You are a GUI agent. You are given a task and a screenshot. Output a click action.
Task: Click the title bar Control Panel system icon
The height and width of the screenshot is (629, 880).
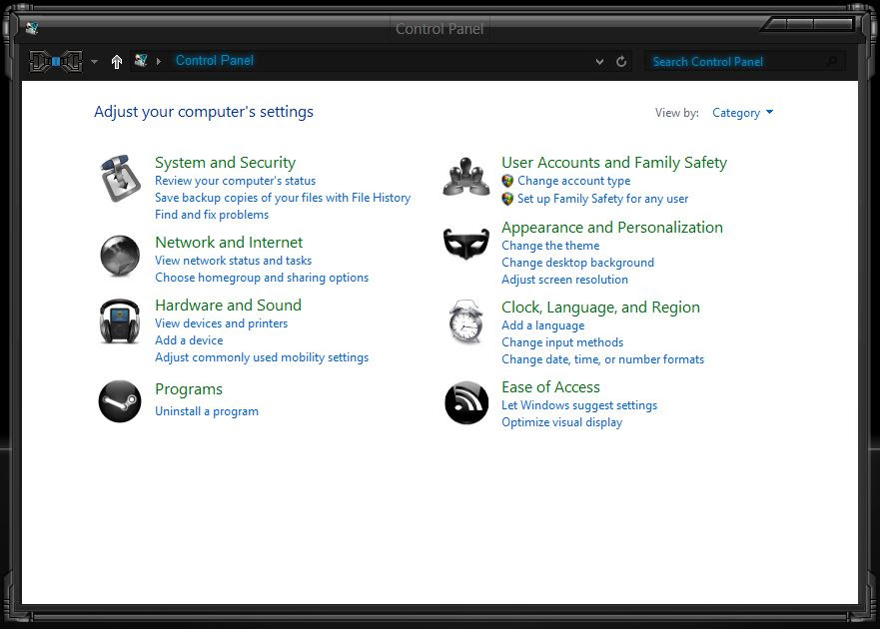pos(32,28)
